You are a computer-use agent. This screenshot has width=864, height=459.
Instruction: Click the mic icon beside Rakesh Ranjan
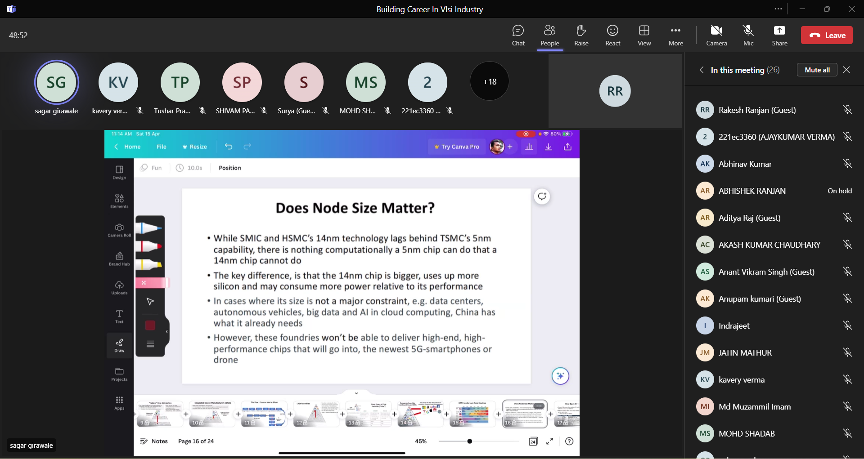pyautogui.click(x=847, y=110)
